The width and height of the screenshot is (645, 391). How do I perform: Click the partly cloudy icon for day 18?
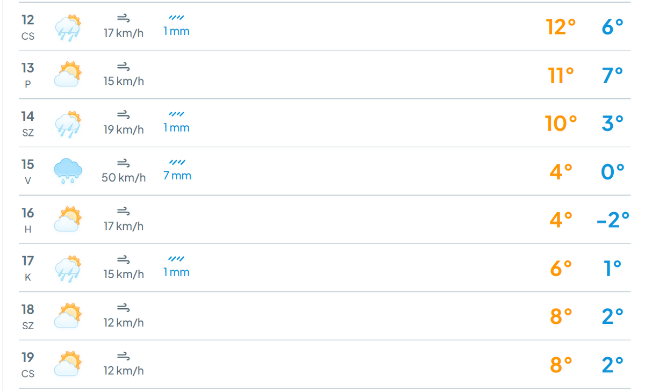68,316
